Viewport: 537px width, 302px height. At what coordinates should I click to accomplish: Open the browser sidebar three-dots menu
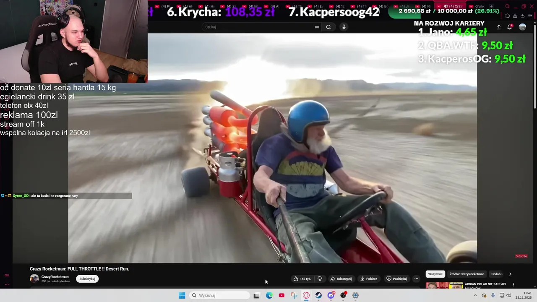pyautogui.click(x=7, y=284)
